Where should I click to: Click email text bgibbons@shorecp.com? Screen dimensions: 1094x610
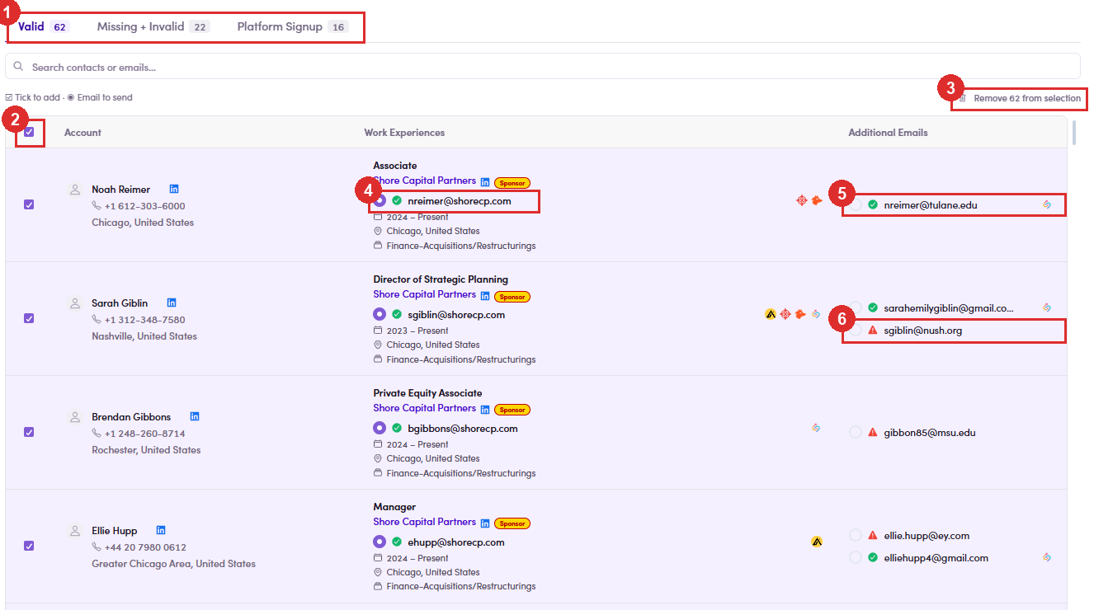463,429
